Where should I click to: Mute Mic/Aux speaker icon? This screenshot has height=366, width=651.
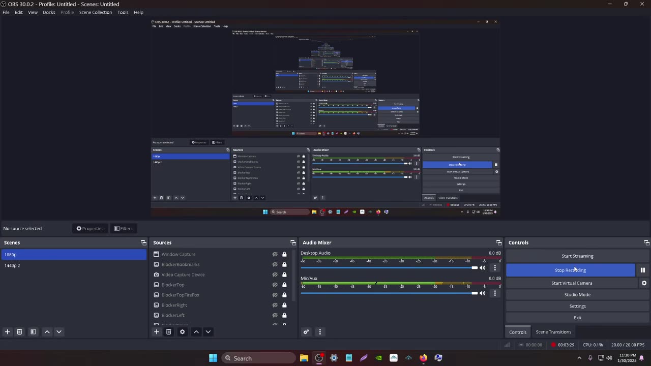(483, 293)
